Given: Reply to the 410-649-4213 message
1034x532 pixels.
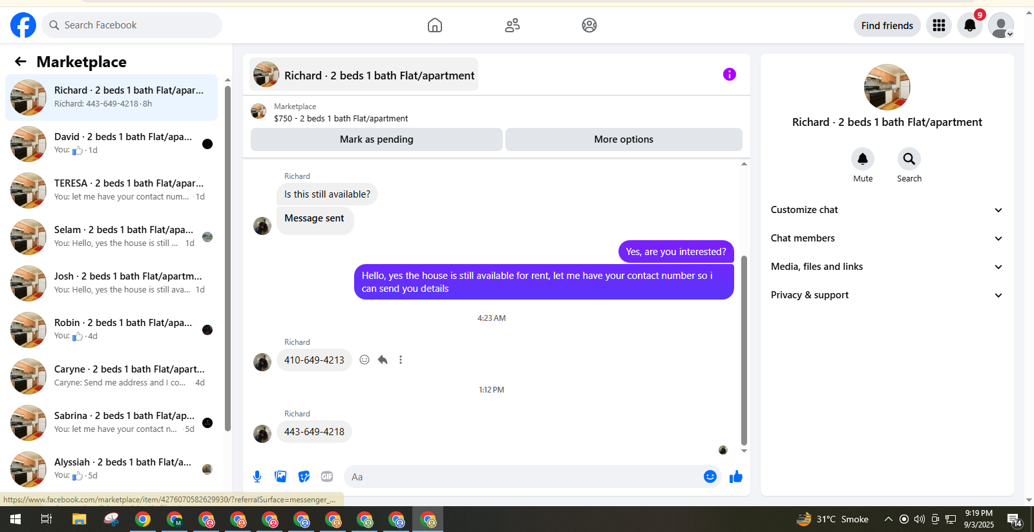Looking at the screenshot, I should tap(383, 360).
